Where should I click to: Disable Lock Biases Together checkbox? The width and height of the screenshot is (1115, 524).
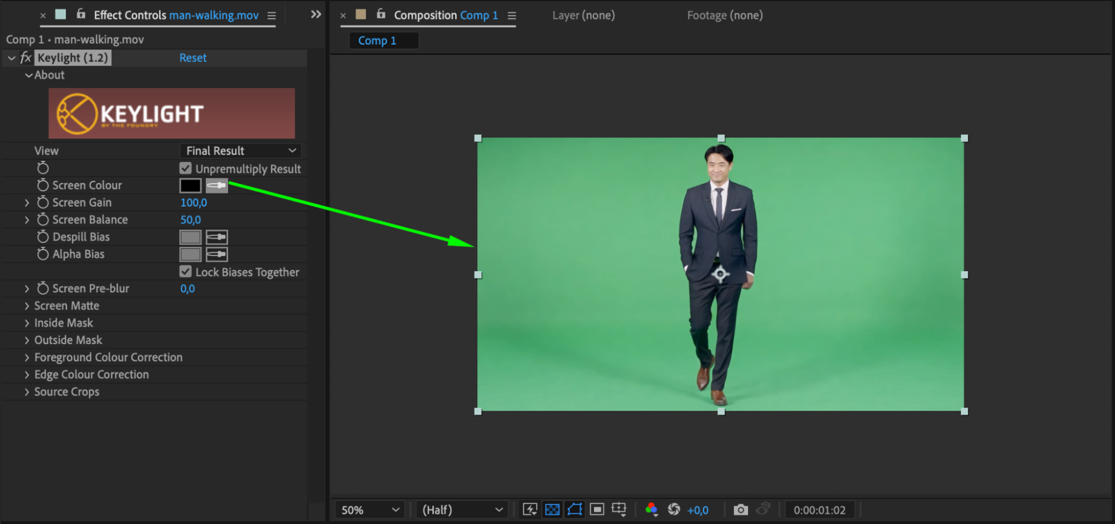[x=186, y=271]
